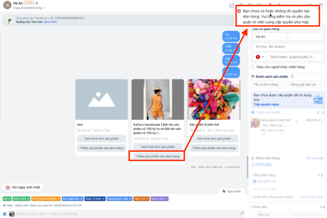View images for Sản phẩm 6 biến thể card
Image resolution: width=327 pixels, height=218 pixels.
pyautogui.click(x=214, y=139)
